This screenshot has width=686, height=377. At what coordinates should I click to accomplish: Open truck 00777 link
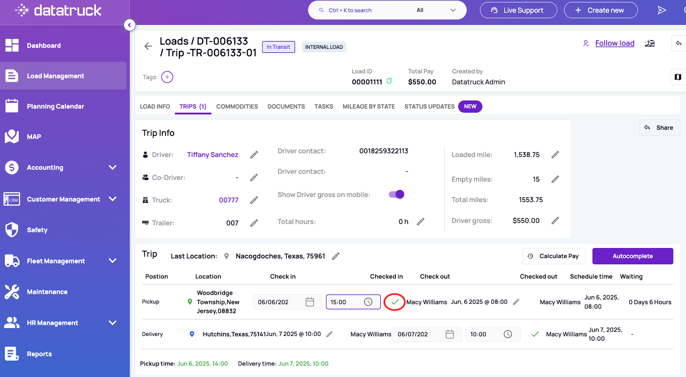(x=229, y=200)
